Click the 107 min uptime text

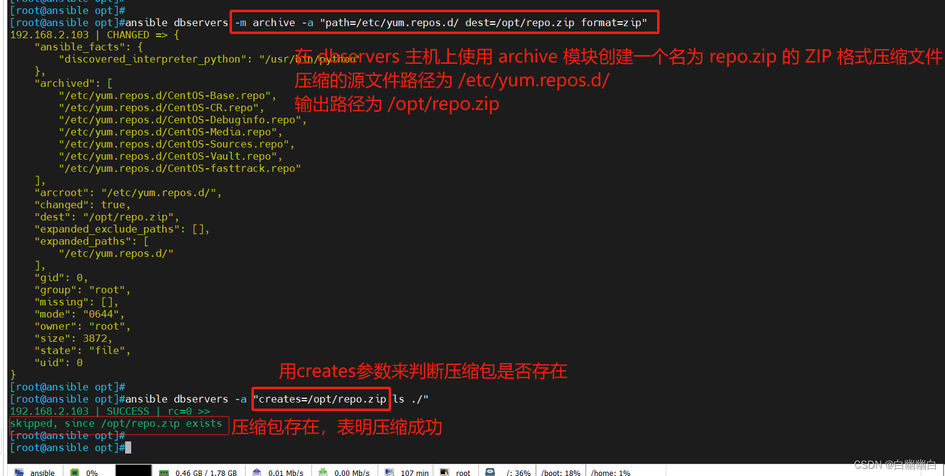414,472
